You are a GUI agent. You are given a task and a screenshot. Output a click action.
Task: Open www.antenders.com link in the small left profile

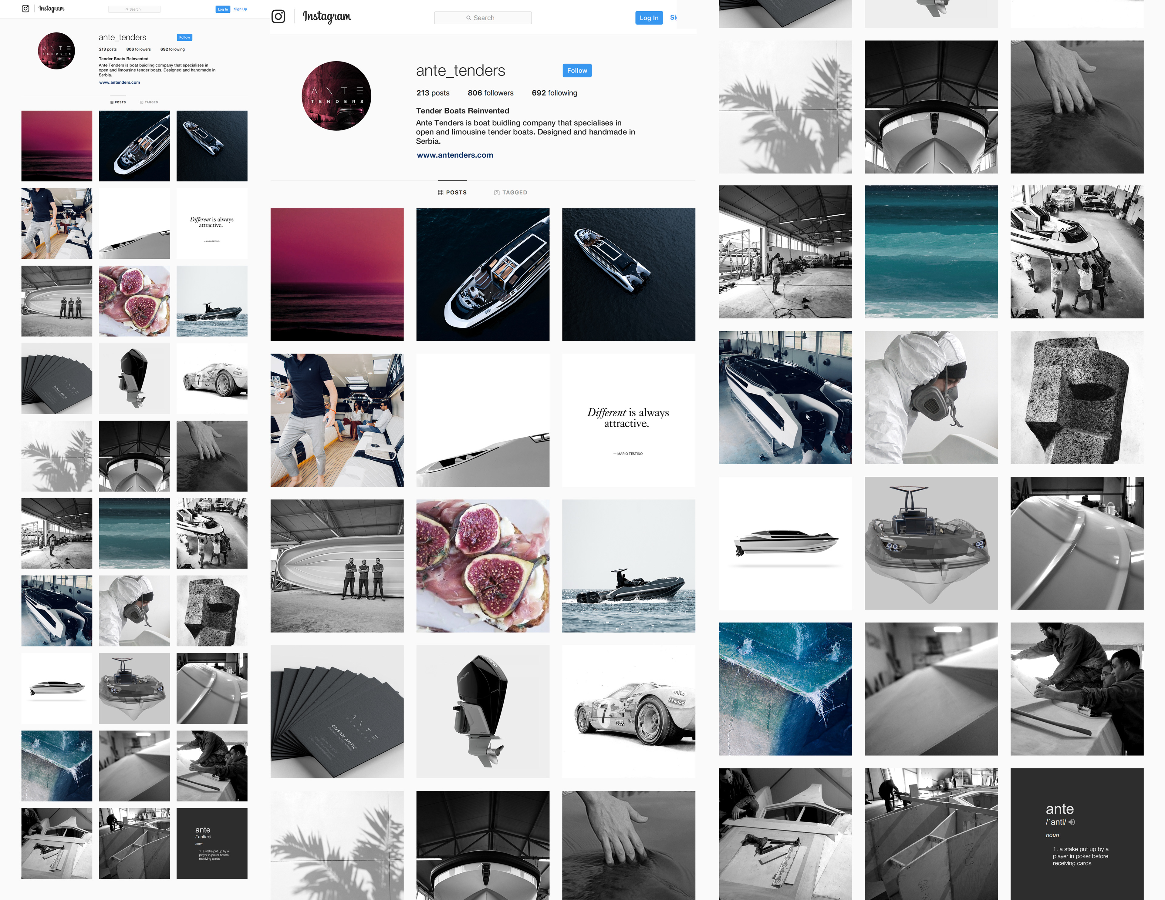pos(120,83)
